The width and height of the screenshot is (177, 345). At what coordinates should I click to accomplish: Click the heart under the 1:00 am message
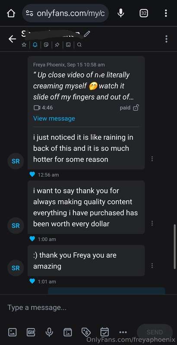[32, 239]
